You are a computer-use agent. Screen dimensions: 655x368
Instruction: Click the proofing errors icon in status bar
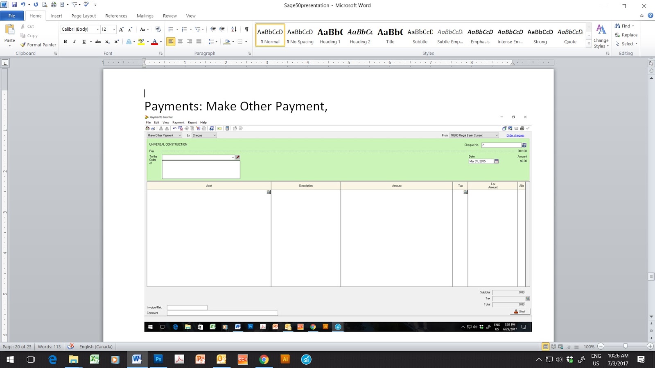click(70, 346)
